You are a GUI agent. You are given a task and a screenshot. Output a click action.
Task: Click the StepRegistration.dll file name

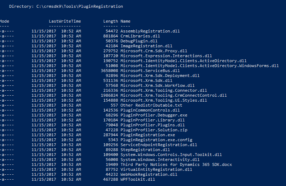coord(145,150)
